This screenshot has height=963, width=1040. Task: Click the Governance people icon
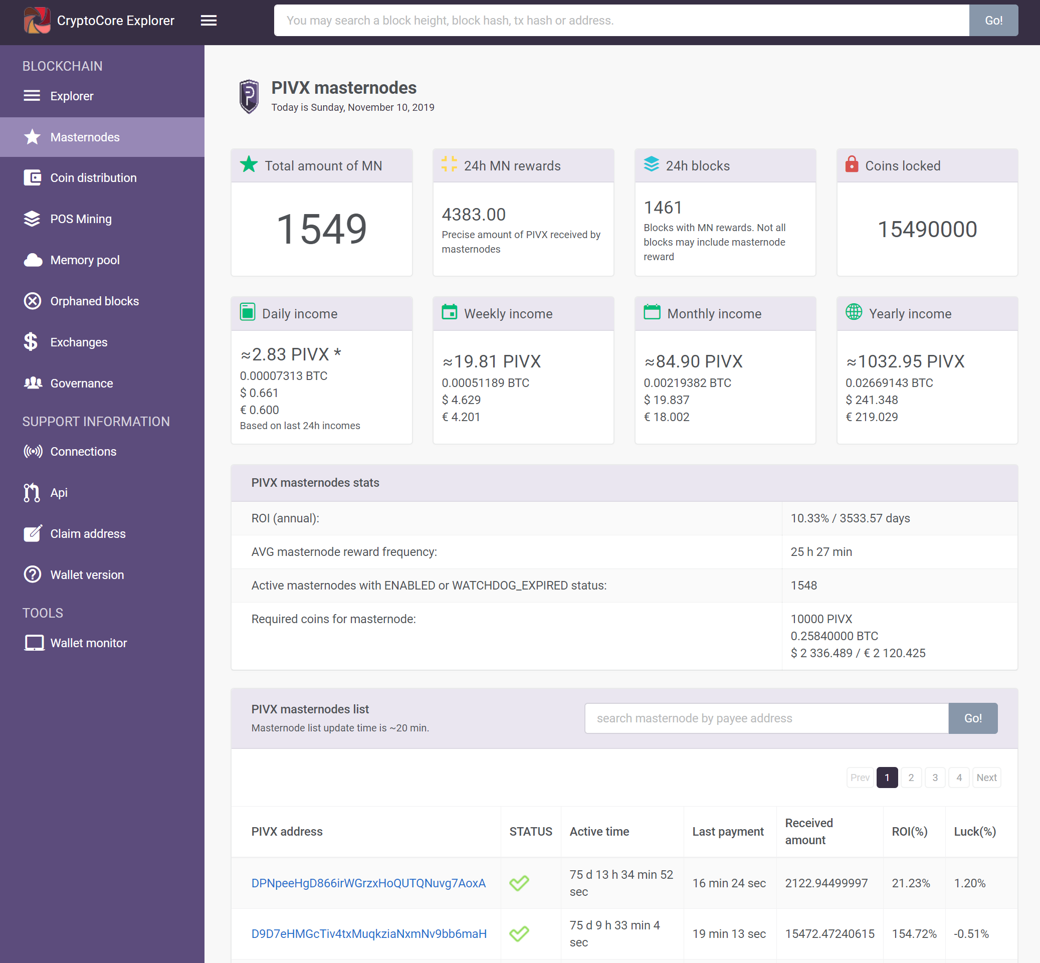click(x=33, y=383)
